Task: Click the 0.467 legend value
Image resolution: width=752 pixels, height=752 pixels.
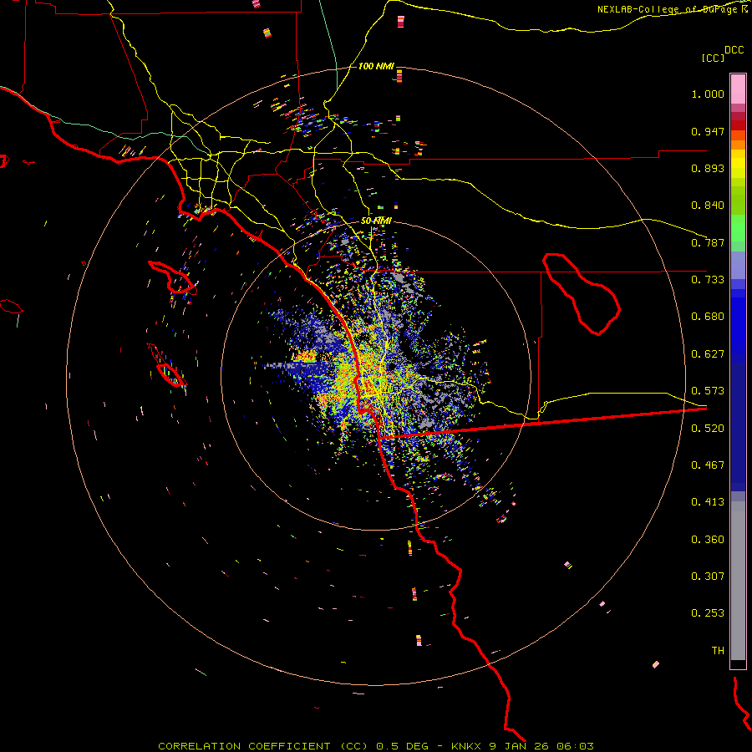Action: [708, 465]
